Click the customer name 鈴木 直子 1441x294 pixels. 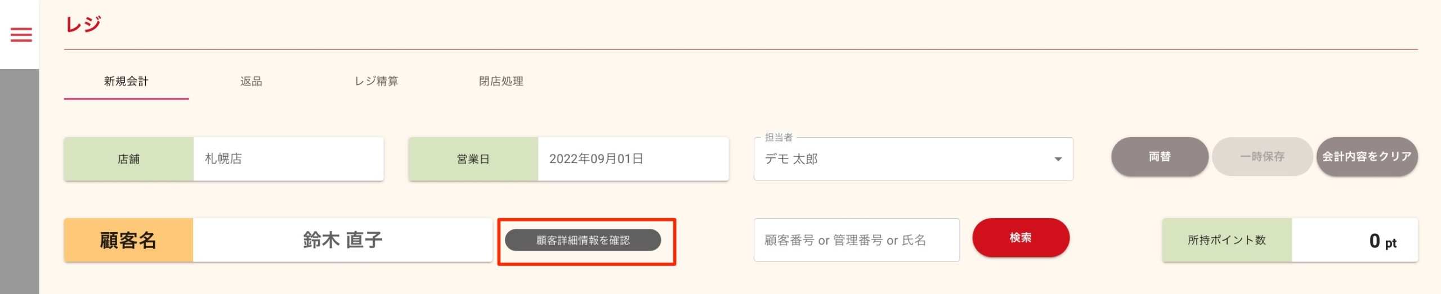click(342, 240)
